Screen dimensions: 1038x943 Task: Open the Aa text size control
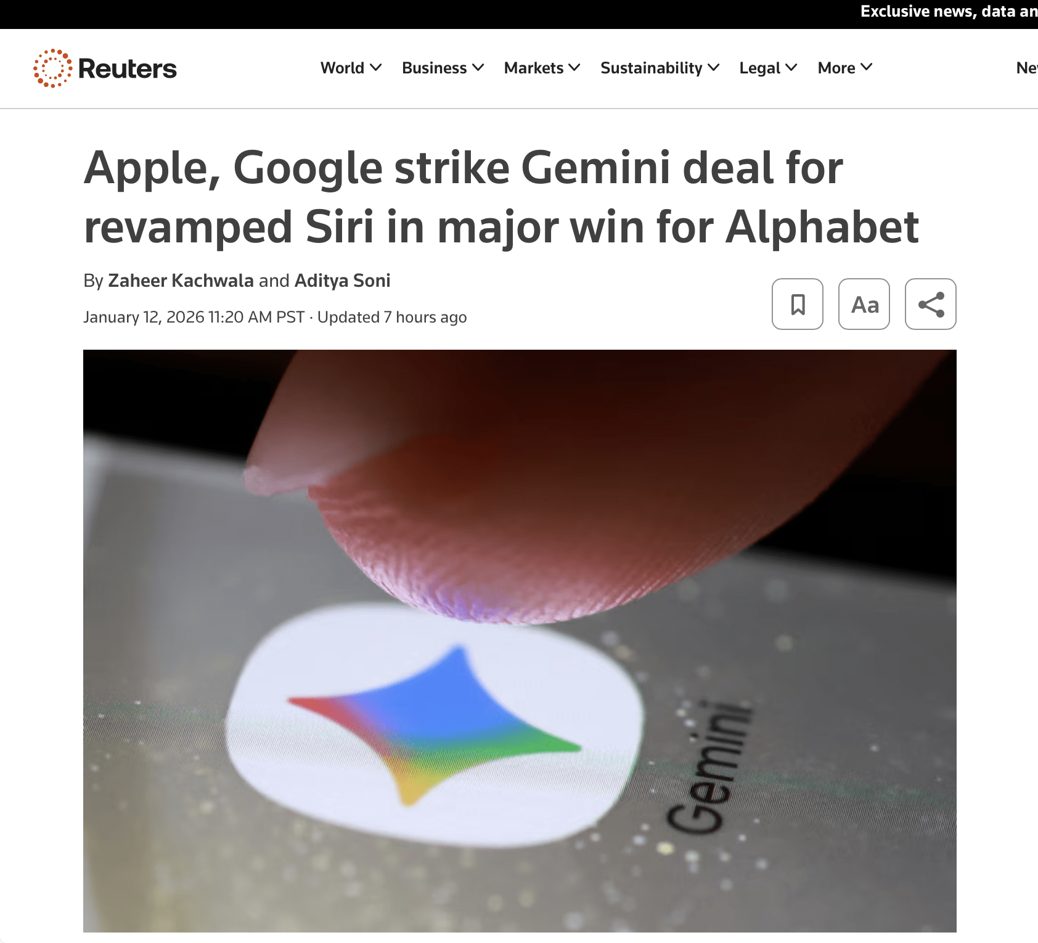coord(864,304)
